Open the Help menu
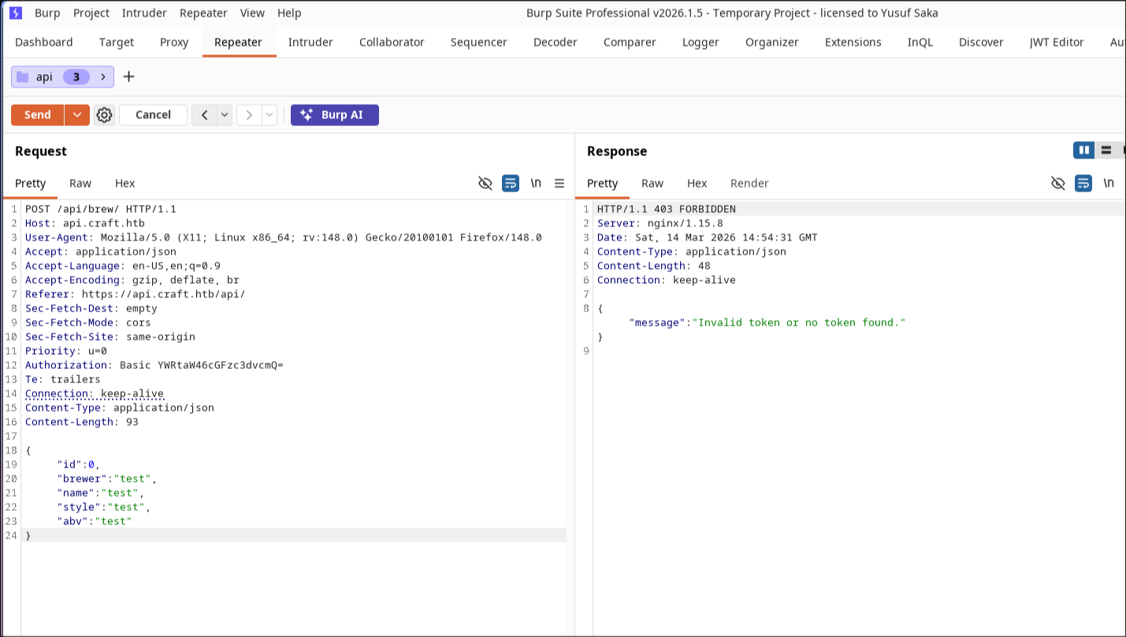The height and width of the screenshot is (637, 1126). [289, 13]
